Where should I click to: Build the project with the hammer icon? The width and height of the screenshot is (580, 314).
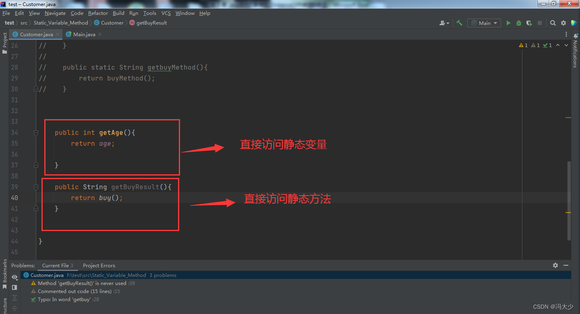point(459,23)
